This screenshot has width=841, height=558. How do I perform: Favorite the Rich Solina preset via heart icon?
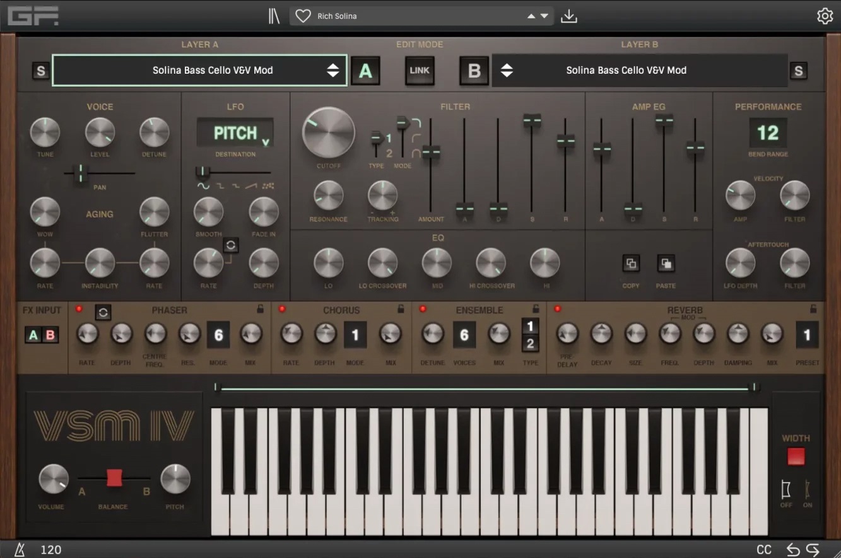pos(303,16)
